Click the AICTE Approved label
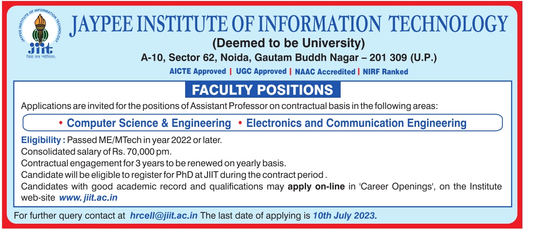Viewport: 536px width, 230px height. (x=198, y=71)
